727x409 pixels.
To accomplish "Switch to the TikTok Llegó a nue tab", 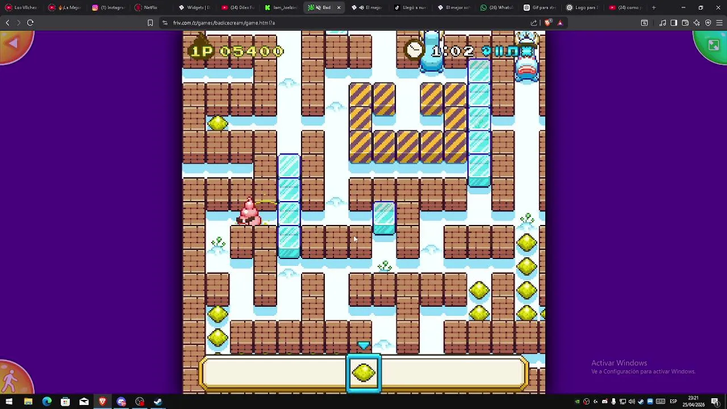I will coord(411,7).
